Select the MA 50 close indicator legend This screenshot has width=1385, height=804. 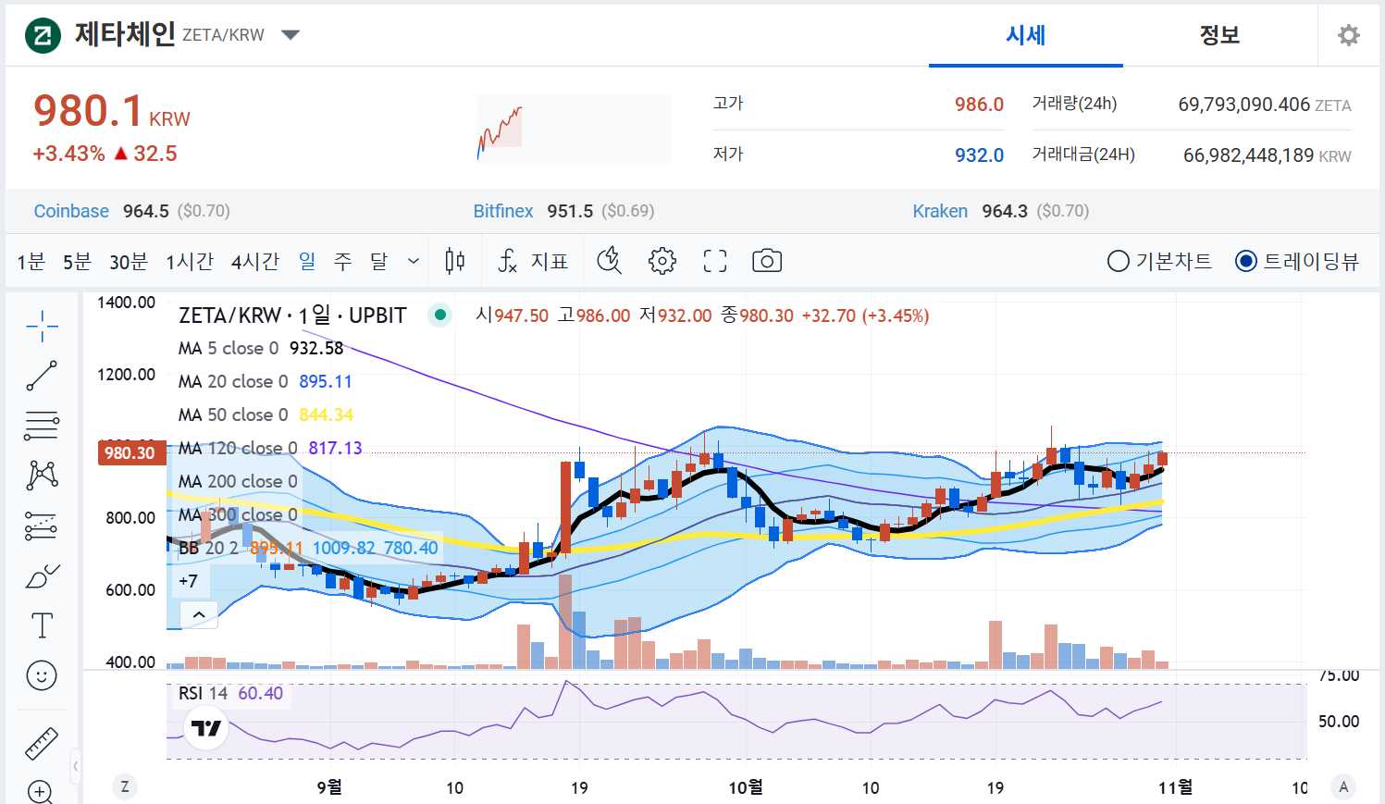266,414
